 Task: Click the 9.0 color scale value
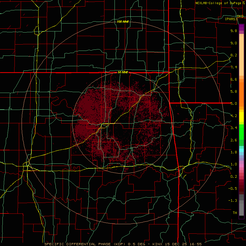[x=234, y=43]
